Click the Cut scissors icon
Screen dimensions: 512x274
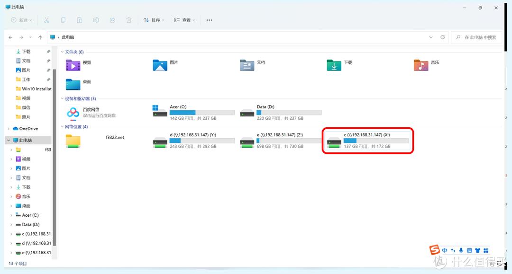tap(46, 20)
